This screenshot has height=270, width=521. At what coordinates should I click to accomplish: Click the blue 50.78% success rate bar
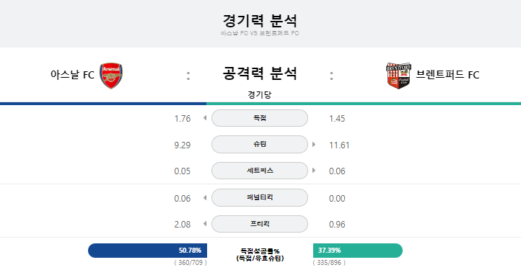(147, 251)
